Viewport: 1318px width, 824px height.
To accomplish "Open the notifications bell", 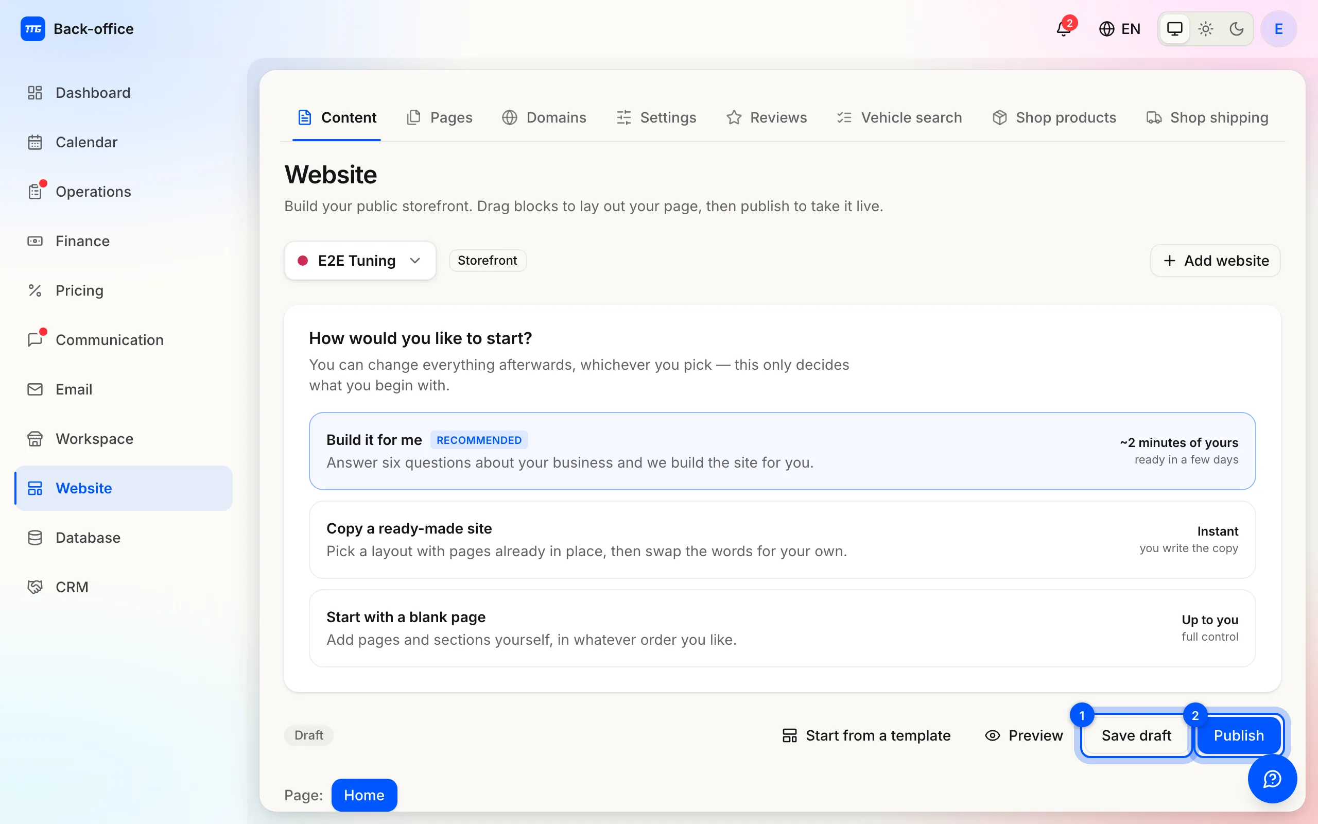I will 1063,28.
